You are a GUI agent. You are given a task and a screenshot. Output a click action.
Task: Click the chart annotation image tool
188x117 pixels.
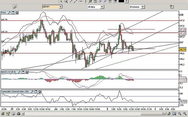pos(90,1)
